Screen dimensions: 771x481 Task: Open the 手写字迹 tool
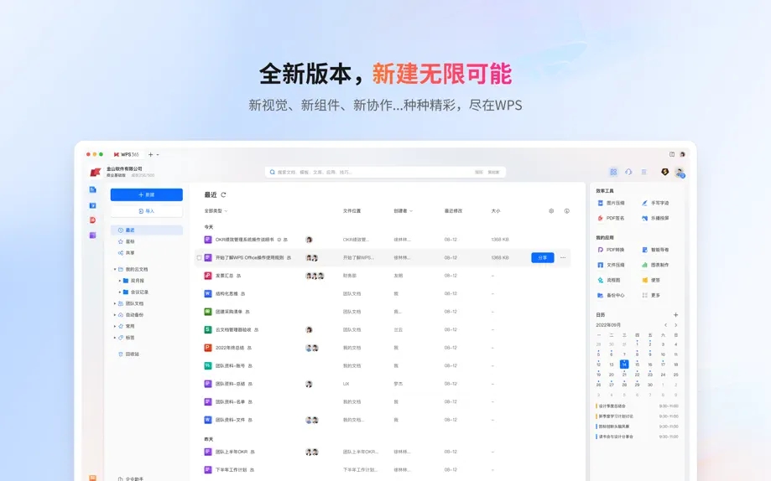[655, 203]
